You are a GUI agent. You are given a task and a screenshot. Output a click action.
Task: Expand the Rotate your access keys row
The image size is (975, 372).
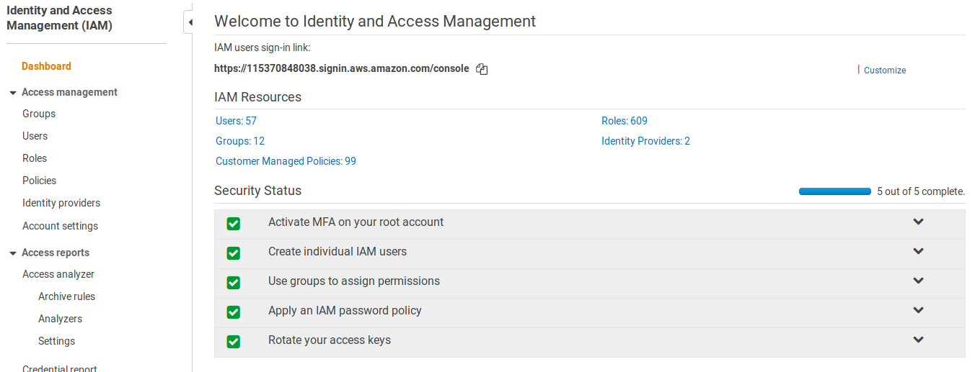click(918, 340)
